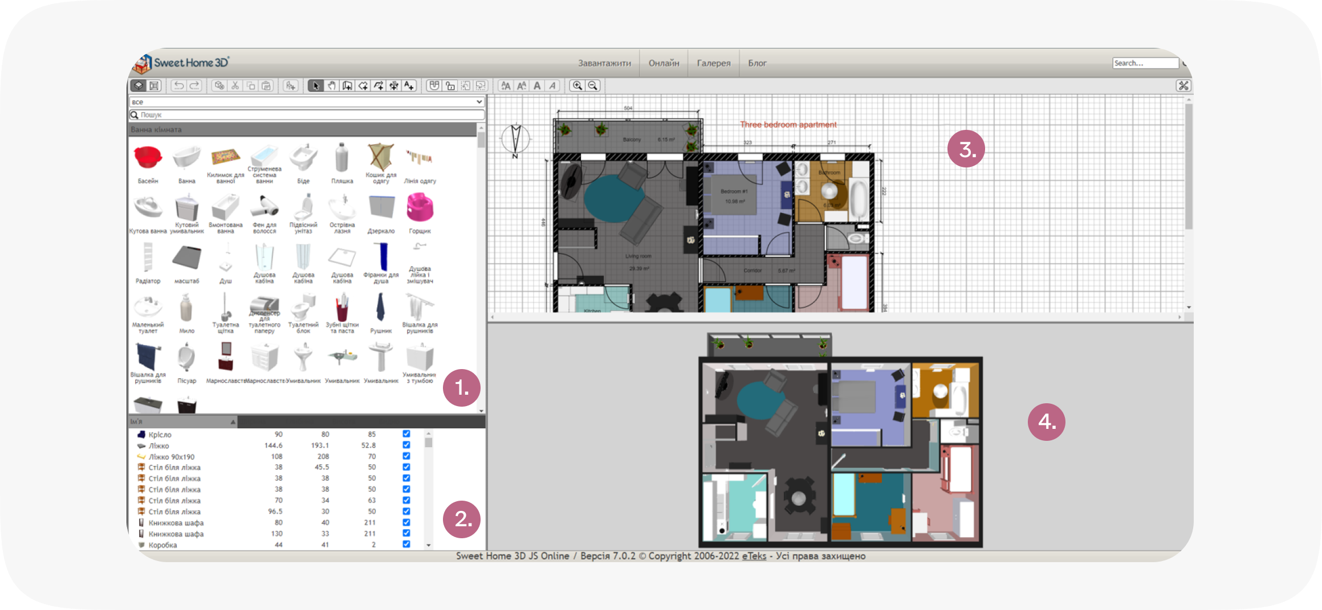Viewport: 1322px width, 610px height.
Task: Activate the pan hand tool
Action: pyautogui.click(x=331, y=86)
